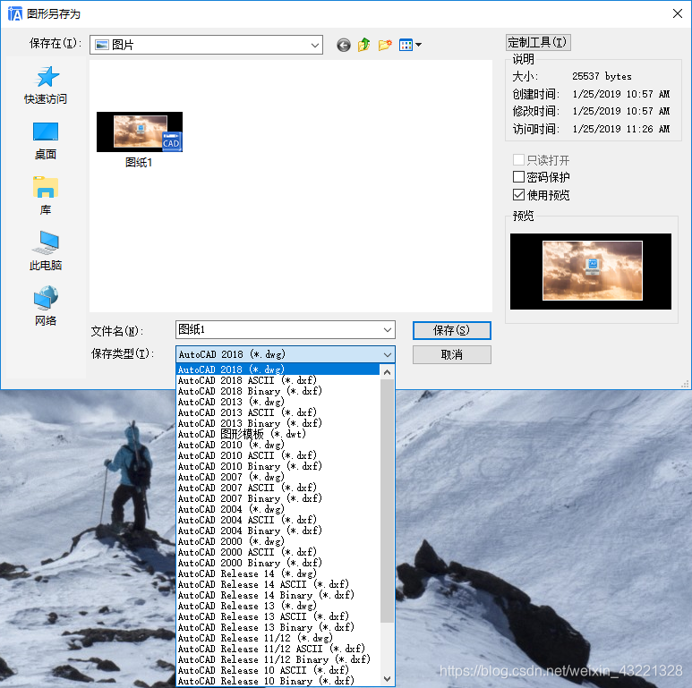Open This PC (此电脑) location
Viewport: 692px width, 688px height.
point(46,251)
